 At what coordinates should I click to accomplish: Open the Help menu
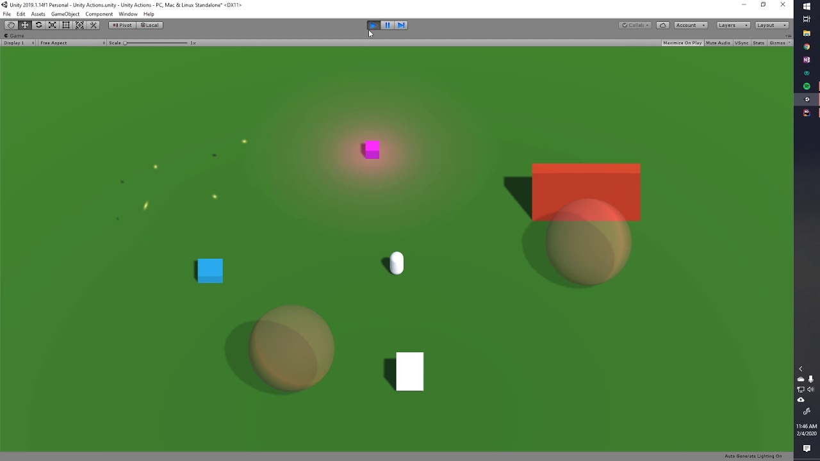tap(149, 14)
